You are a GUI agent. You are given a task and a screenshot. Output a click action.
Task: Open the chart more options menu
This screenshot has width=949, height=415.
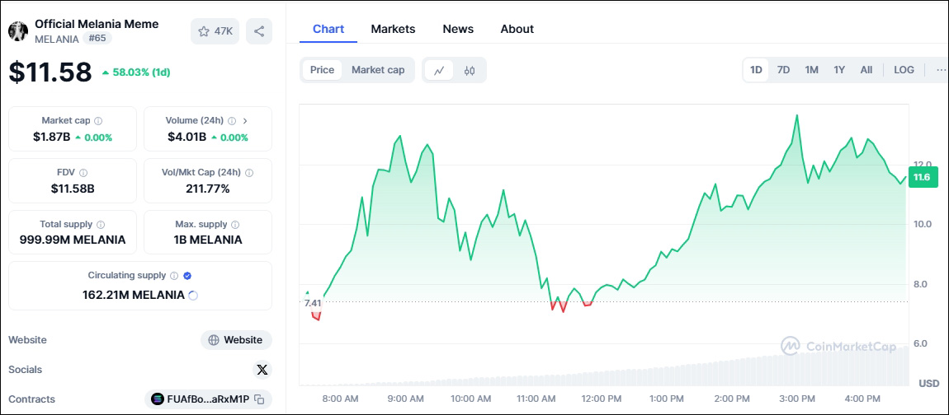point(941,70)
